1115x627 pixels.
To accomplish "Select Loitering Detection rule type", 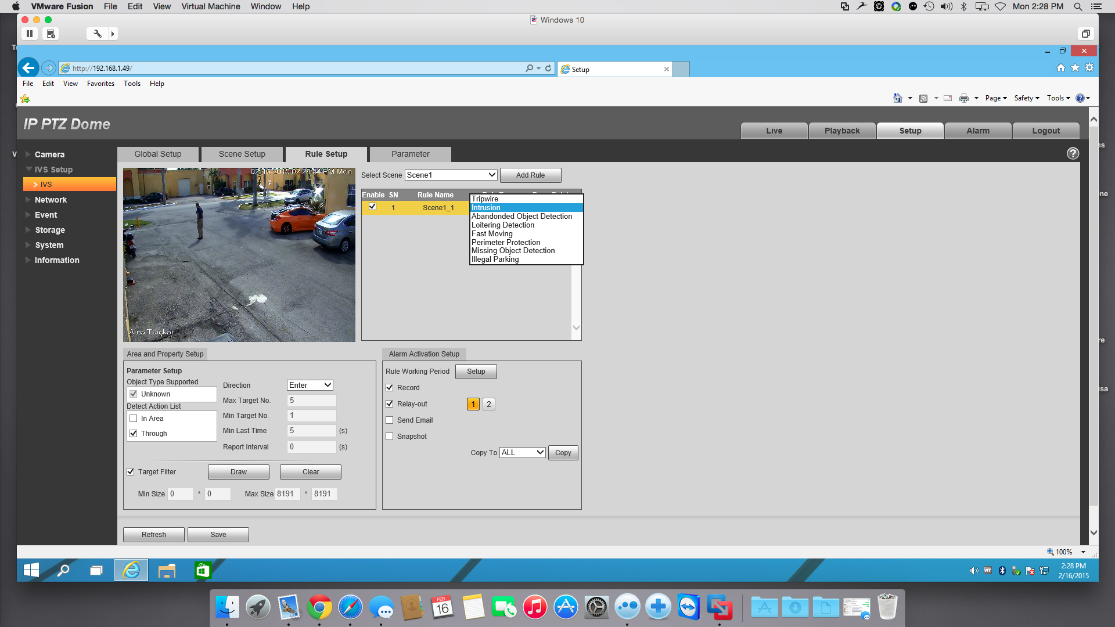I will 526,225.
